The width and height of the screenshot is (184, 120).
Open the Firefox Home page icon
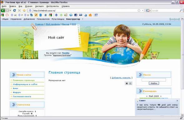tap(24, 10)
